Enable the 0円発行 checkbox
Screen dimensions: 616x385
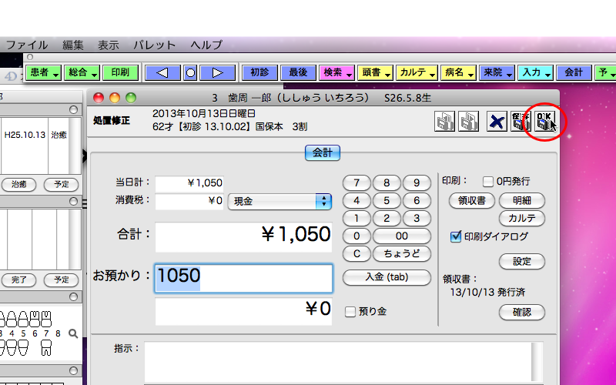pyautogui.click(x=488, y=182)
